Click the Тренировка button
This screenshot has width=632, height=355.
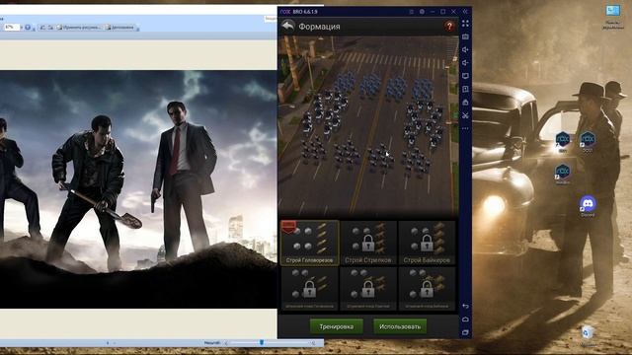pos(337,326)
